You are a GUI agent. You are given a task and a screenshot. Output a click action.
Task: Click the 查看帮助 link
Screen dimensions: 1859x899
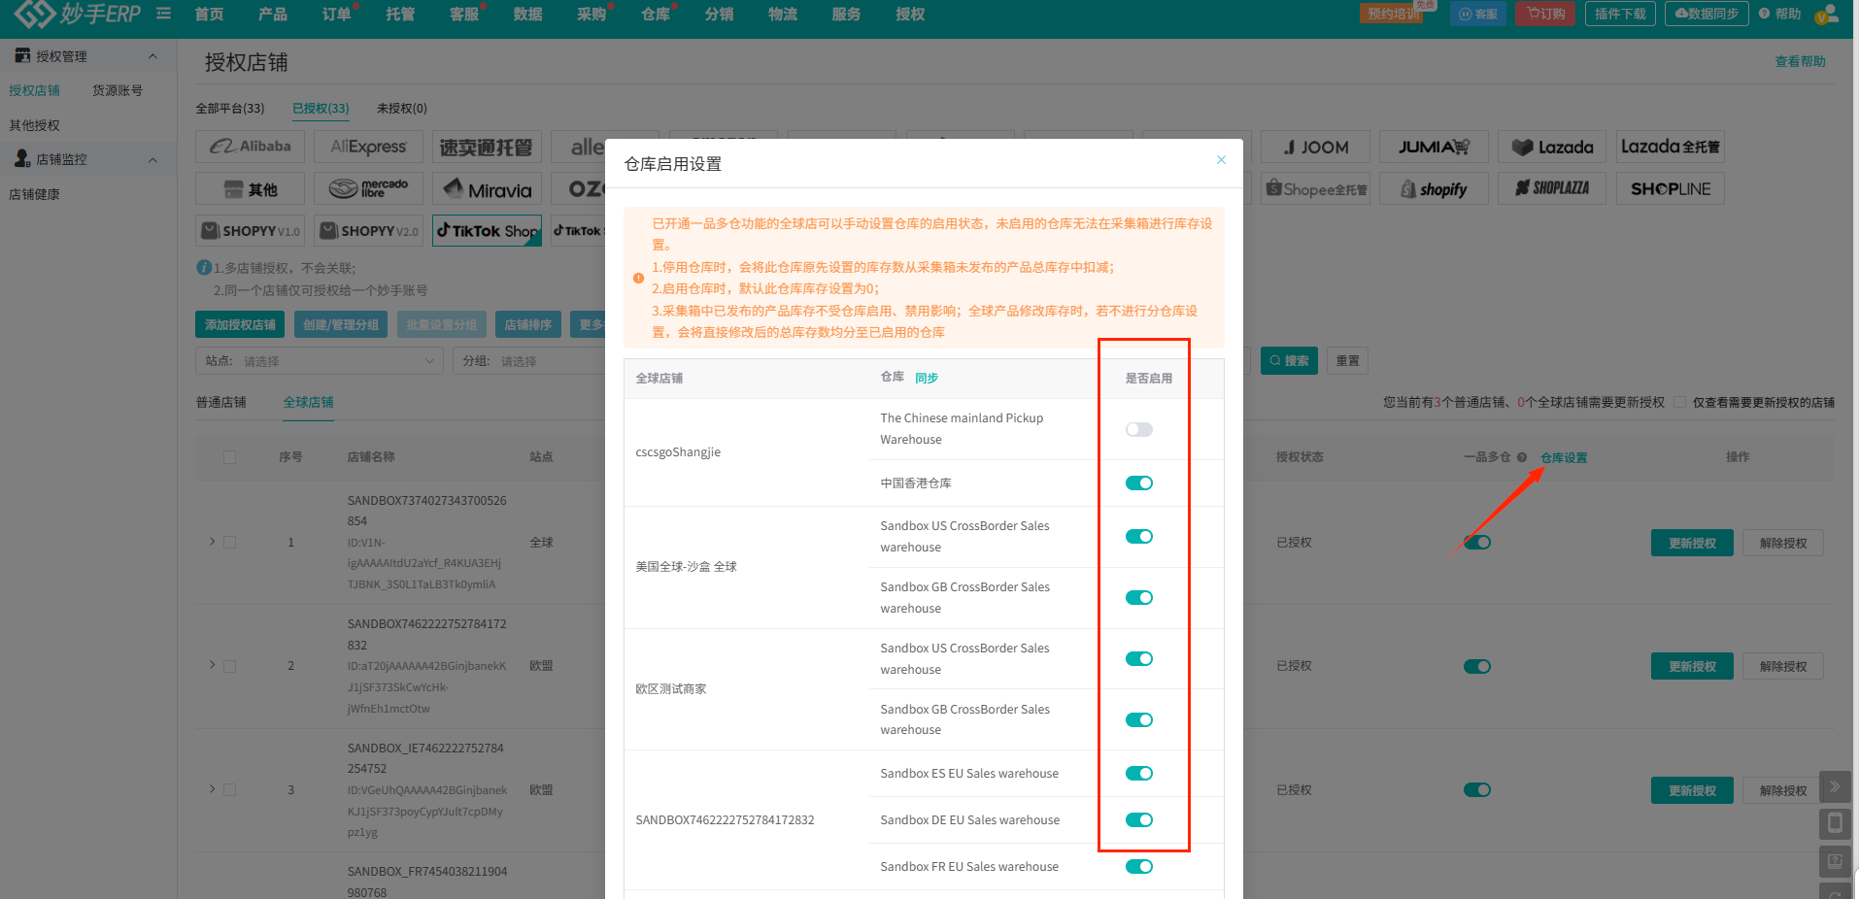(1800, 61)
